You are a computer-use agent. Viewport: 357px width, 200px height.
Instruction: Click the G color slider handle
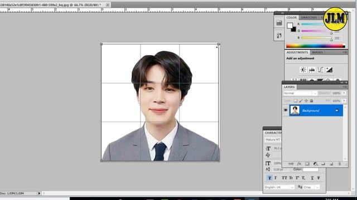(x=331, y=33)
